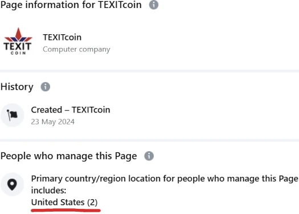Viewport: 299px width, 214px height.
Task: Select the flag icon for page creation
Action: [x=12, y=115]
